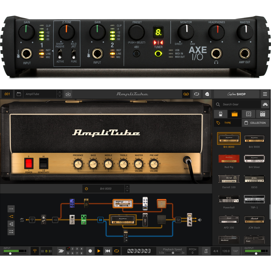
Task: Open the preset browser folder icon
Action: click(x=19, y=94)
